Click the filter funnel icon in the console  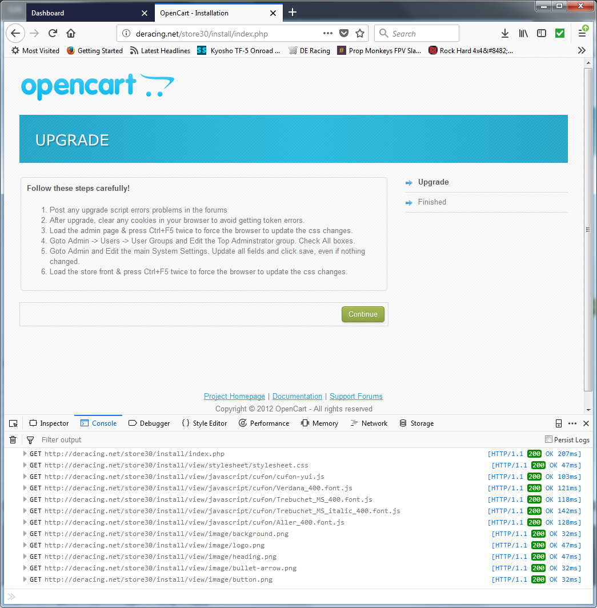pyautogui.click(x=30, y=440)
